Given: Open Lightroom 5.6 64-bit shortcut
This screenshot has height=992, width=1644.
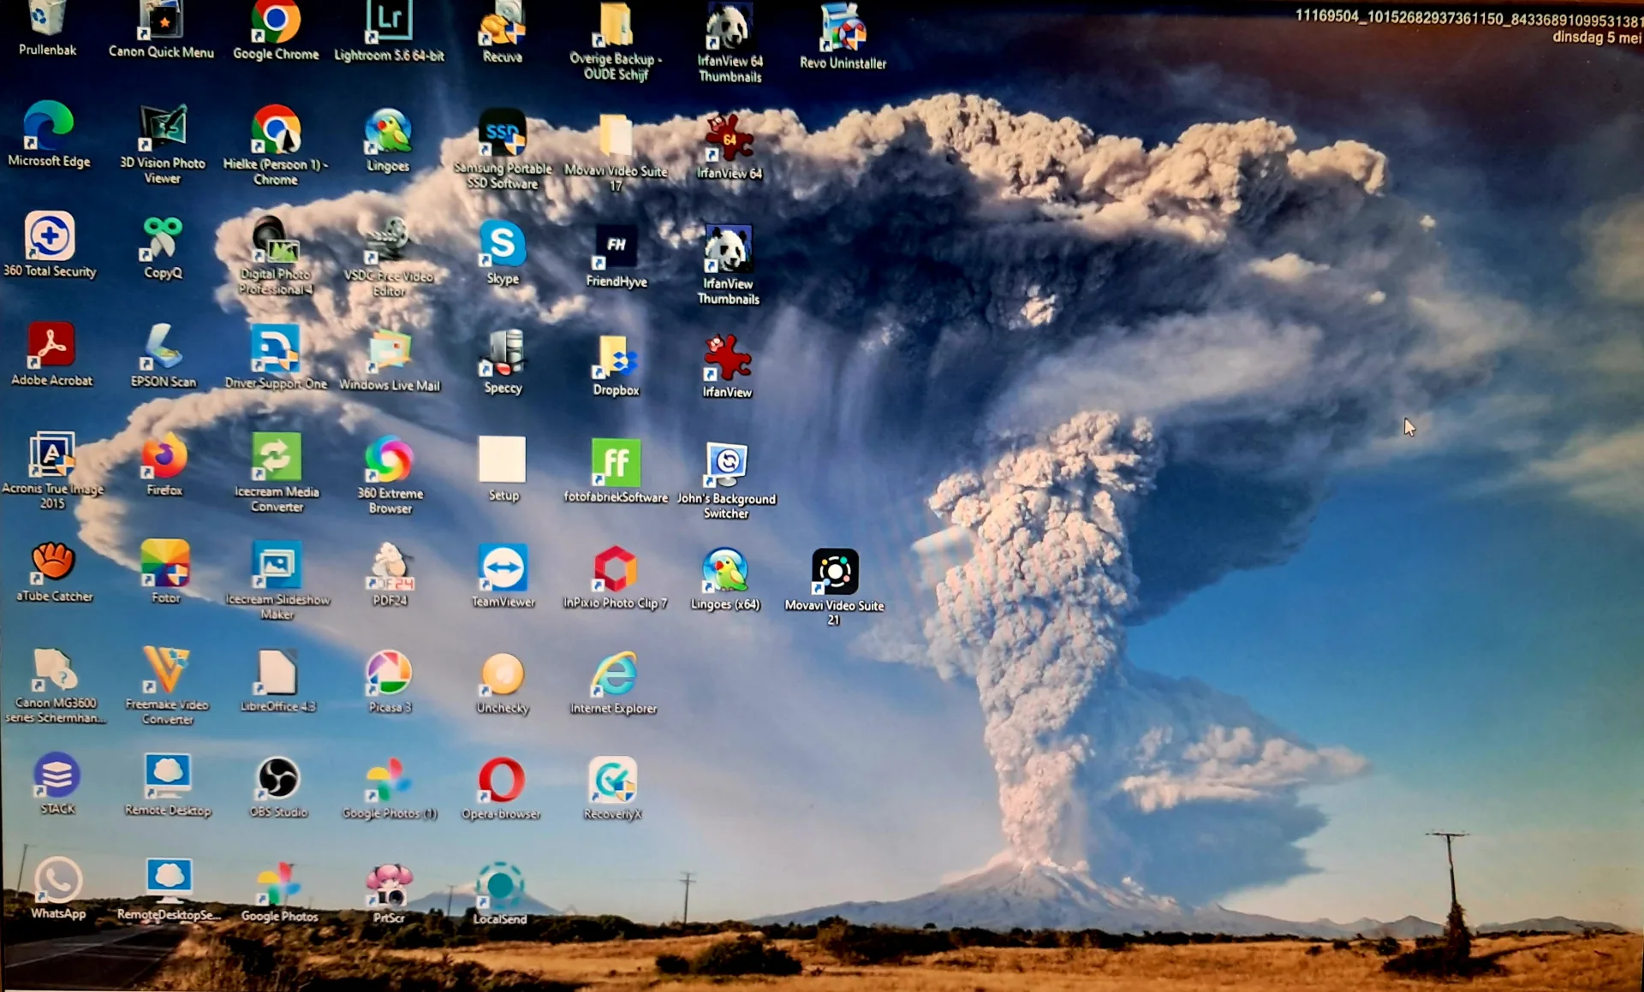Looking at the screenshot, I should point(389,21).
